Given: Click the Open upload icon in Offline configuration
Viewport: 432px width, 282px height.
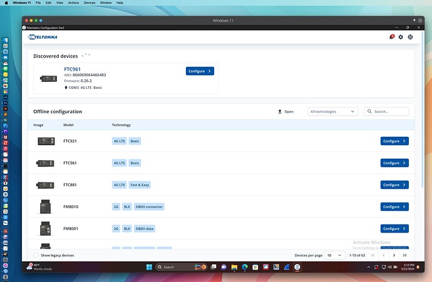Looking at the screenshot, I should tap(280, 111).
